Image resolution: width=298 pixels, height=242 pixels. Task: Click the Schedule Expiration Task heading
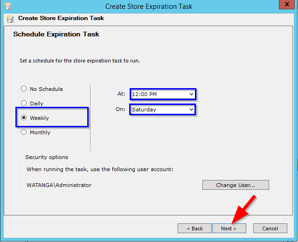[x=56, y=34]
